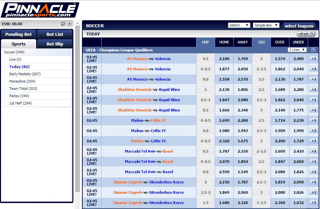This screenshot has width=320, height=209.
Task: Refresh the UEFA Champions League Qualifiers section
Action: point(313,50)
